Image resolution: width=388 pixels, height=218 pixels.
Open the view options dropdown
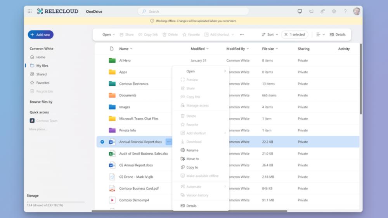point(320,34)
